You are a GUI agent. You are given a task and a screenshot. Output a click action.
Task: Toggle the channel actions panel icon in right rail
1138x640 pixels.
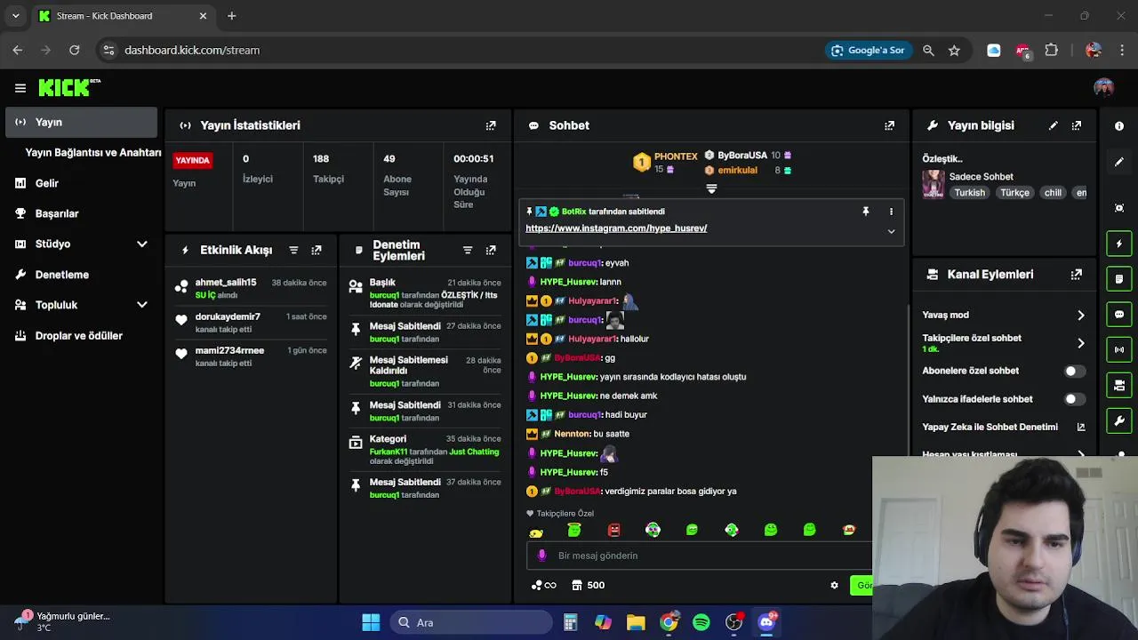point(1119,386)
